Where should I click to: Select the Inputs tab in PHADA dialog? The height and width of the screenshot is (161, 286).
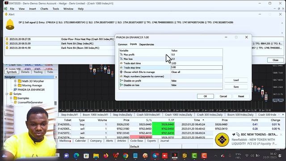pos(133,44)
